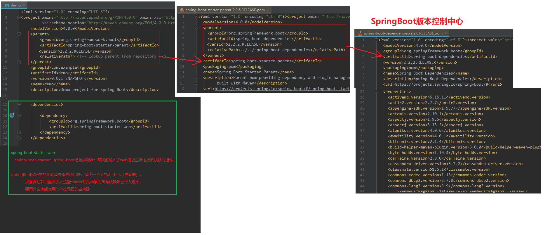This screenshot has height=235, width=550.
Task: Click 'com.example' groupId text in demo pom
Action: pyautogui.click(x=64, y=67)
